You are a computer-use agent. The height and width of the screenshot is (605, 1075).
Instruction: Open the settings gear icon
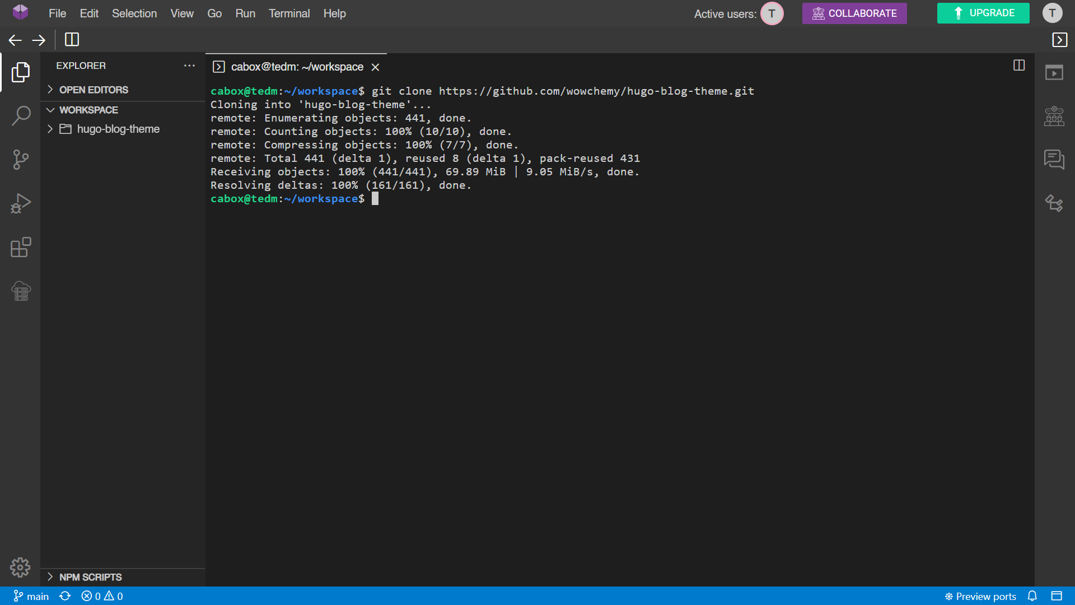[x=20, y=567]
